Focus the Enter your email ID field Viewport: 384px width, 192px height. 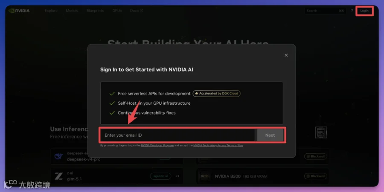[178, 135]
